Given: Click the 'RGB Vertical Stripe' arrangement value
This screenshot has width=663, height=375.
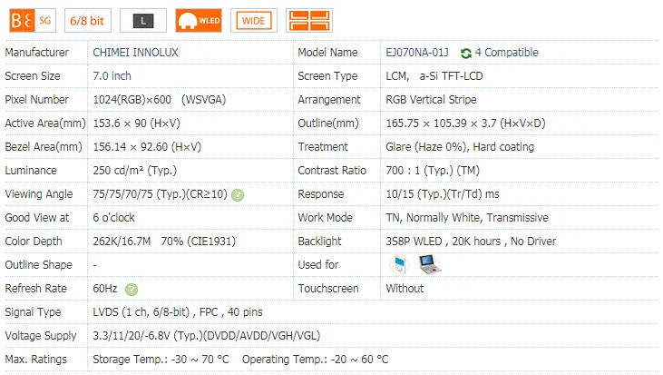Looking at the screenshot, I should [431, 100].
